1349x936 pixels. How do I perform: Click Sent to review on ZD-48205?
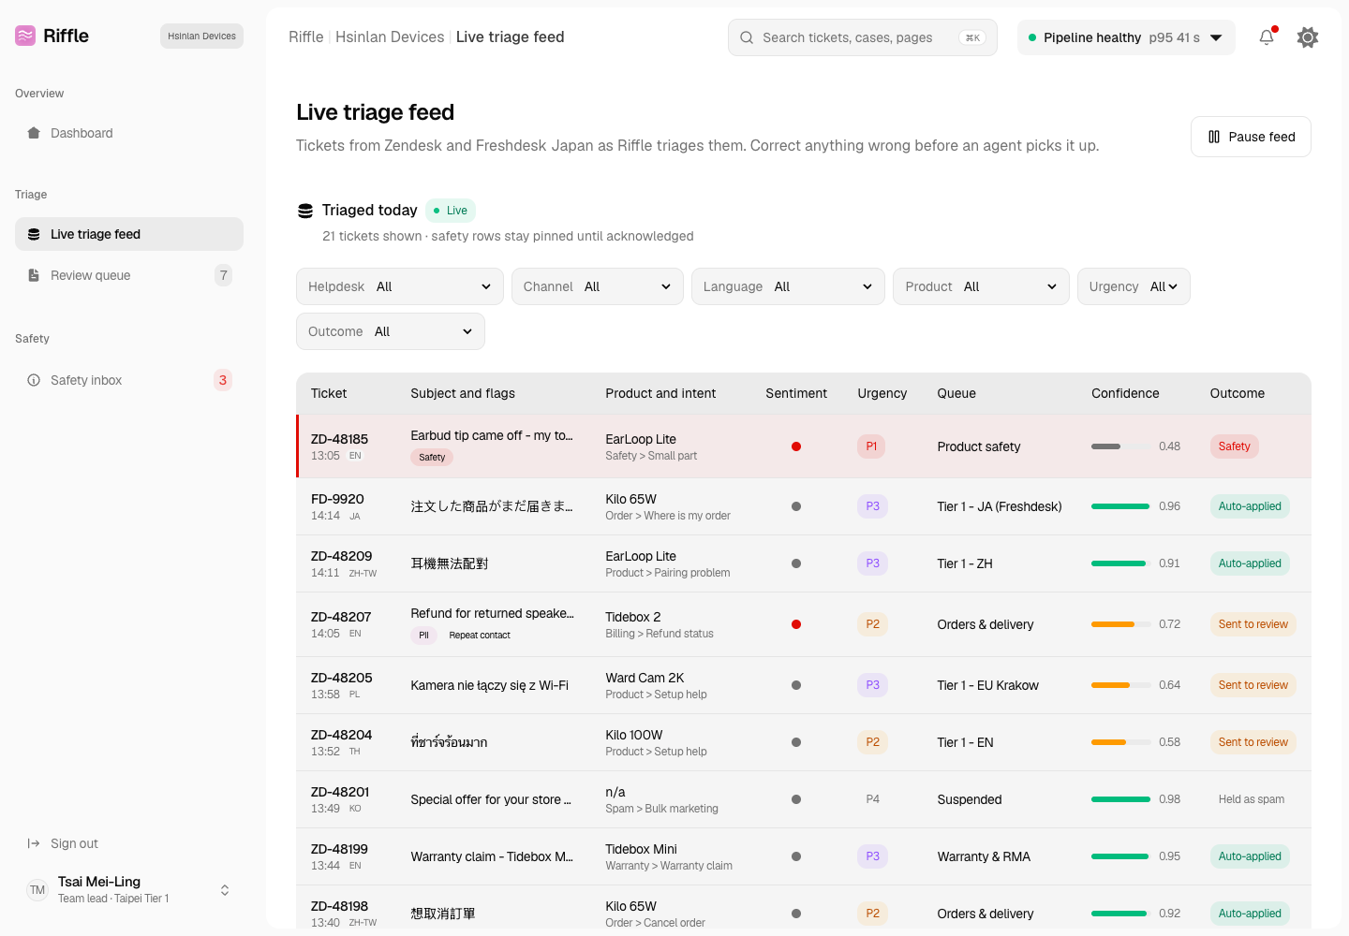tap(1253, 685)
